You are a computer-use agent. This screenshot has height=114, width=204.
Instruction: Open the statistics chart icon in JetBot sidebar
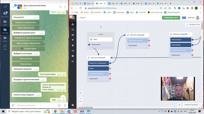73,61
